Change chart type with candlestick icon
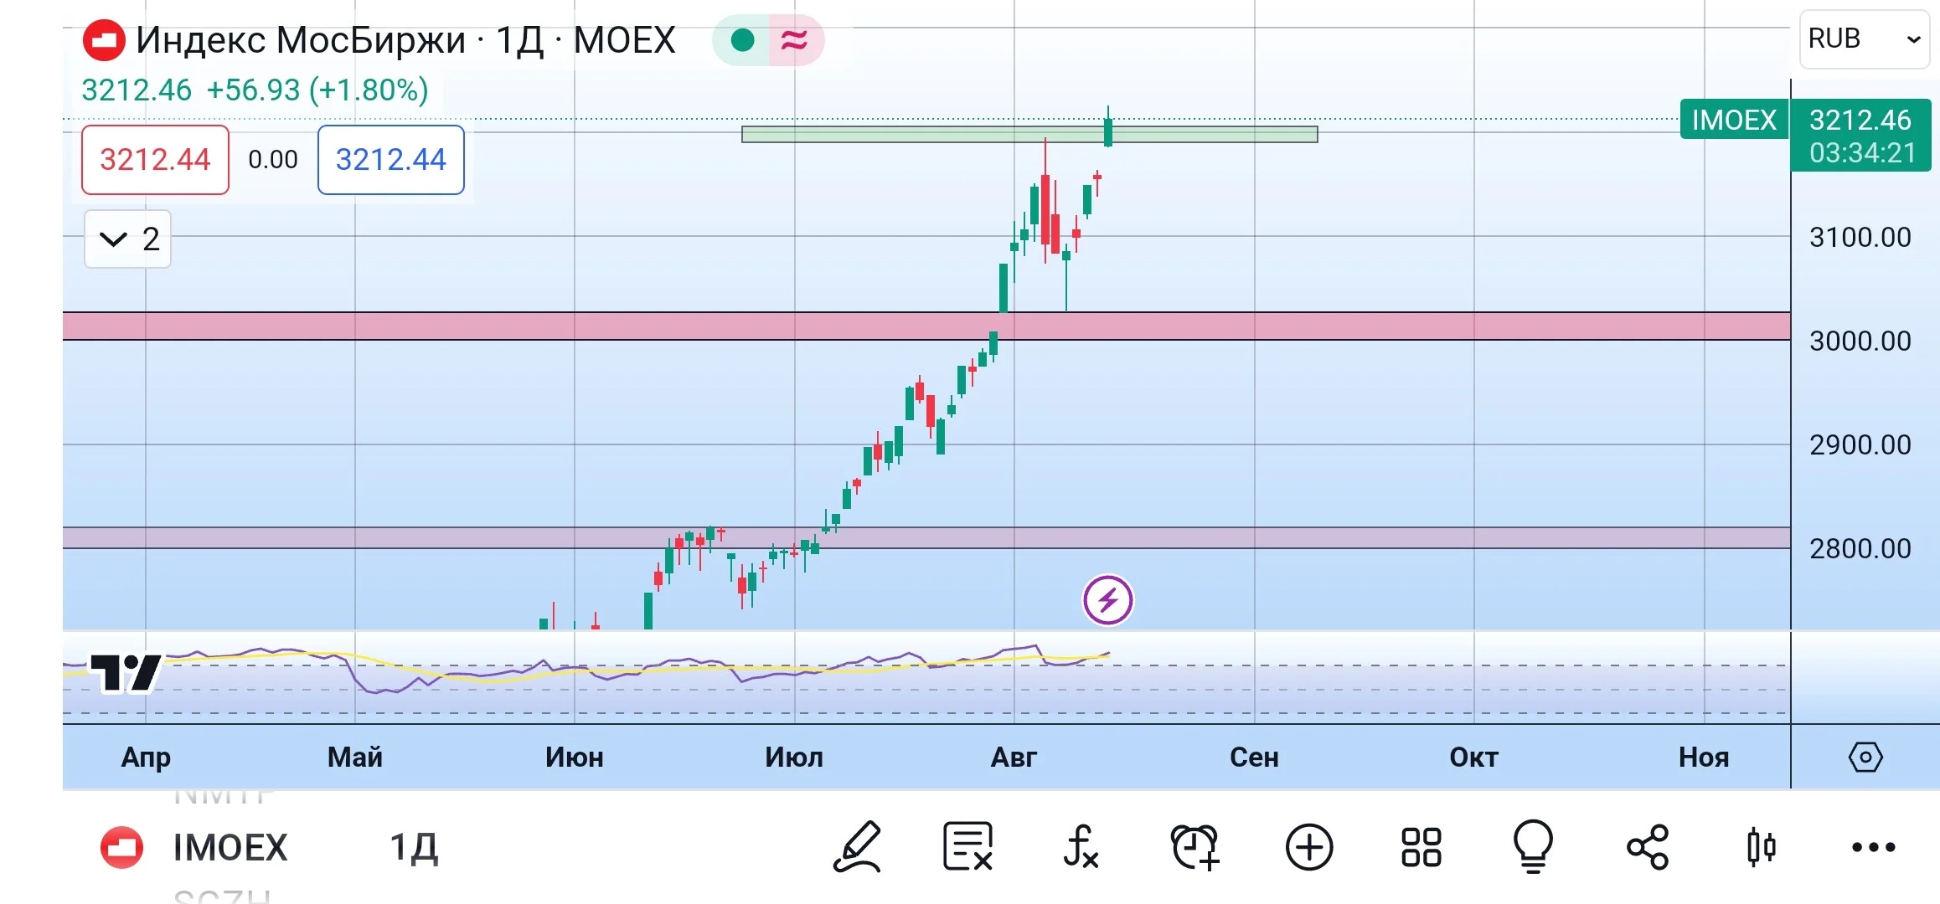1940x904 pixels. [x=1761, y=847]
